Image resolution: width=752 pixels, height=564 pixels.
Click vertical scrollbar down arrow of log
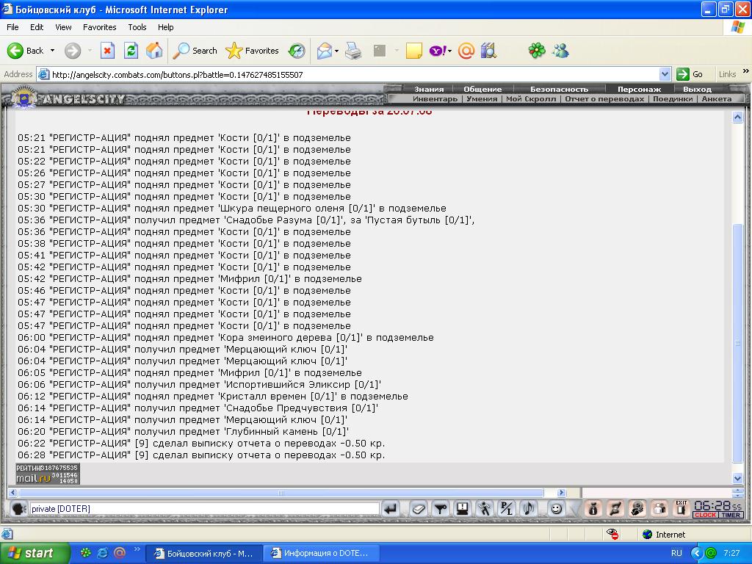click(737, 478)
